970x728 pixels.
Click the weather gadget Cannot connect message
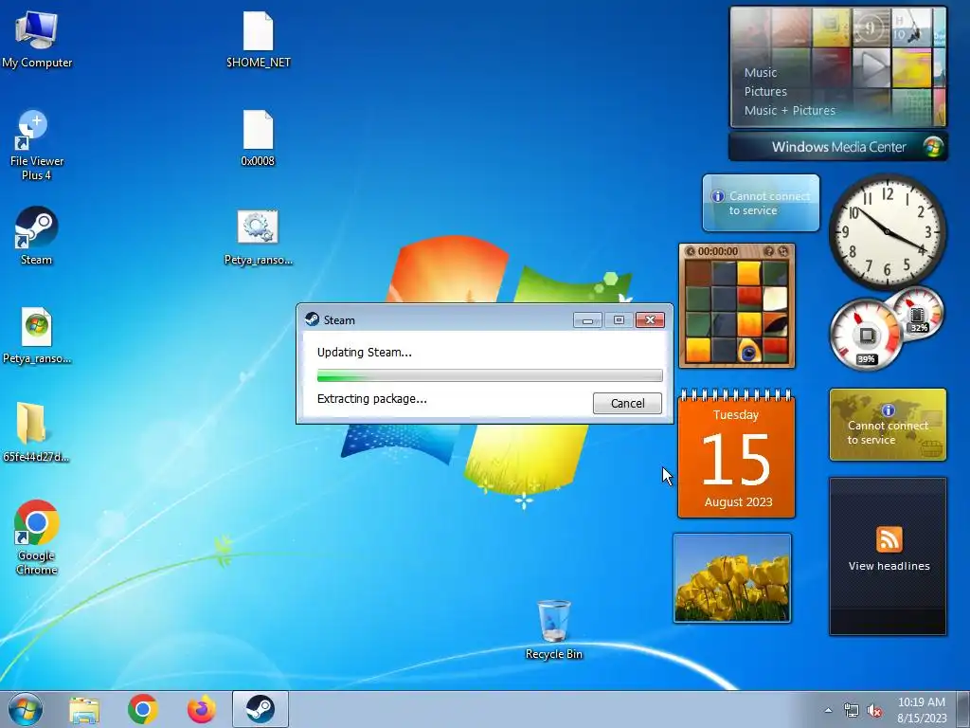pos(761,203)
